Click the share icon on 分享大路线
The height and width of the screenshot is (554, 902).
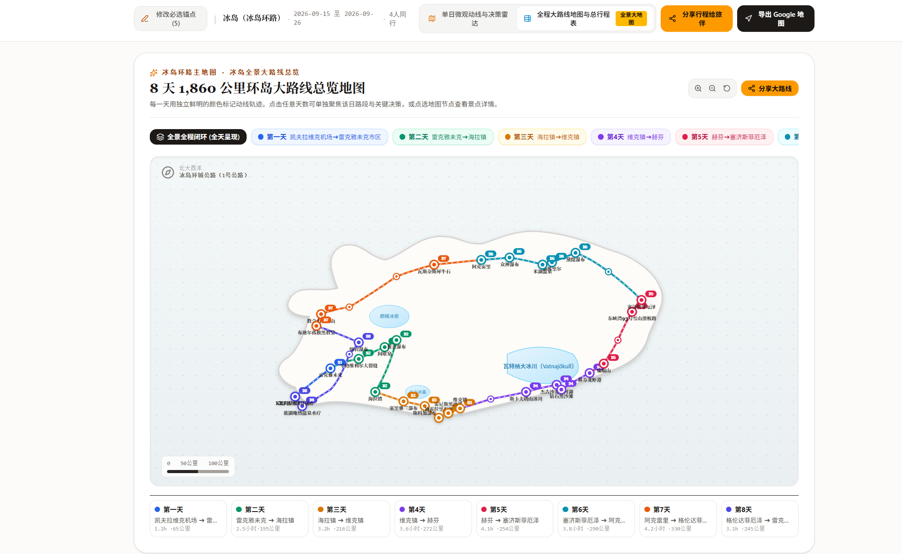(751, 88)
